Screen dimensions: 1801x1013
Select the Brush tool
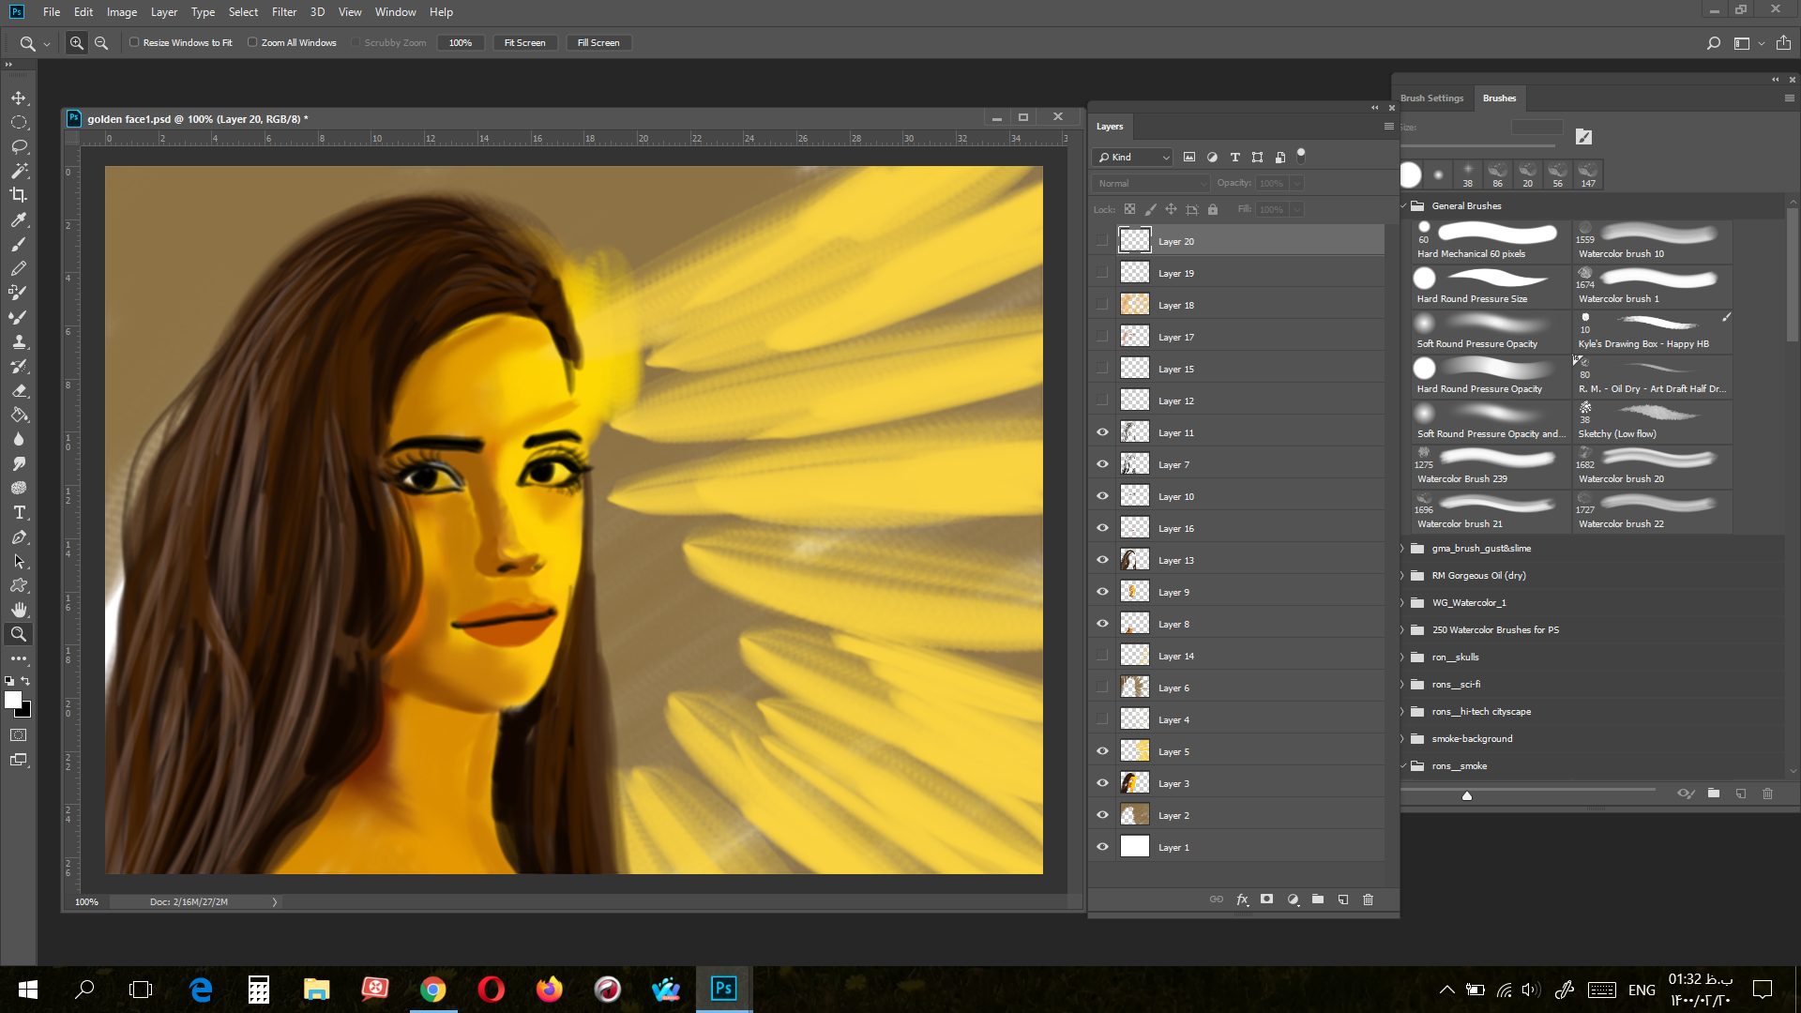[19, 244]
